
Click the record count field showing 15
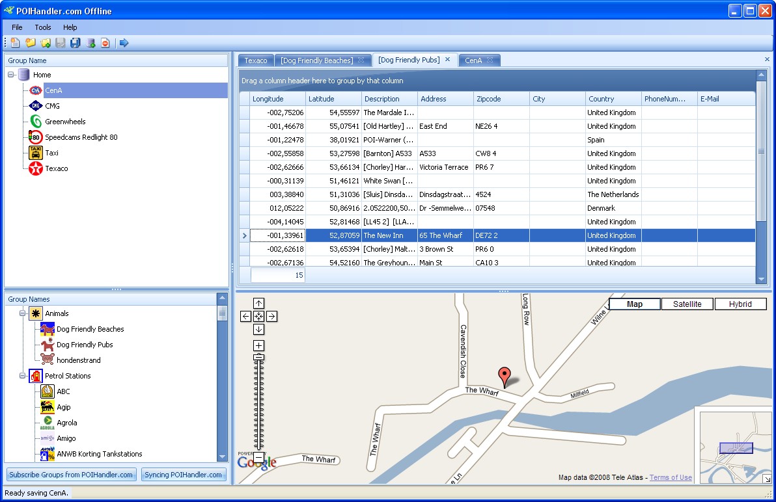pos(277,275)
